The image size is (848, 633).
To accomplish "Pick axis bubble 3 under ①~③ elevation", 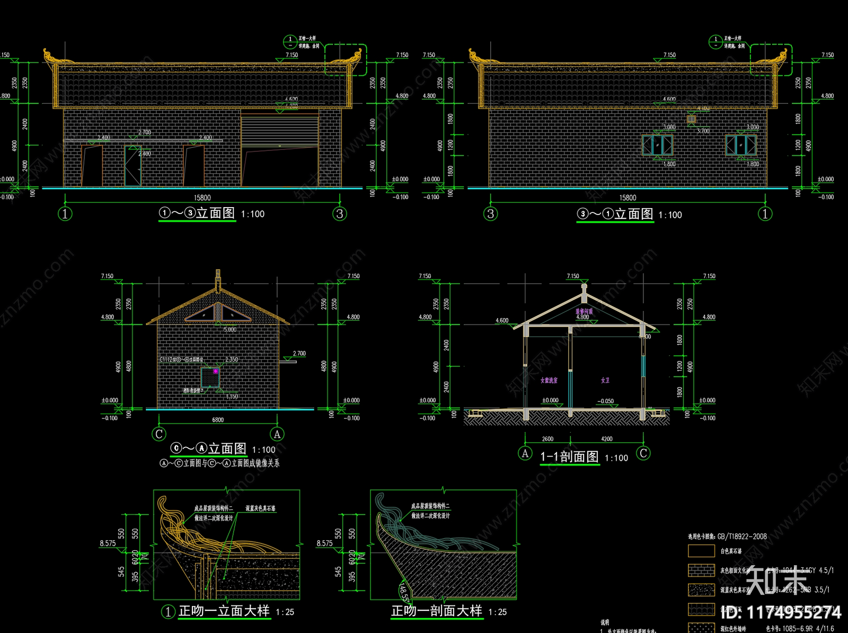I will pyautogui.click(x=340, y=214).
